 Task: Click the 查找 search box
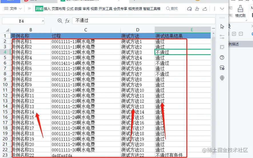172,9
